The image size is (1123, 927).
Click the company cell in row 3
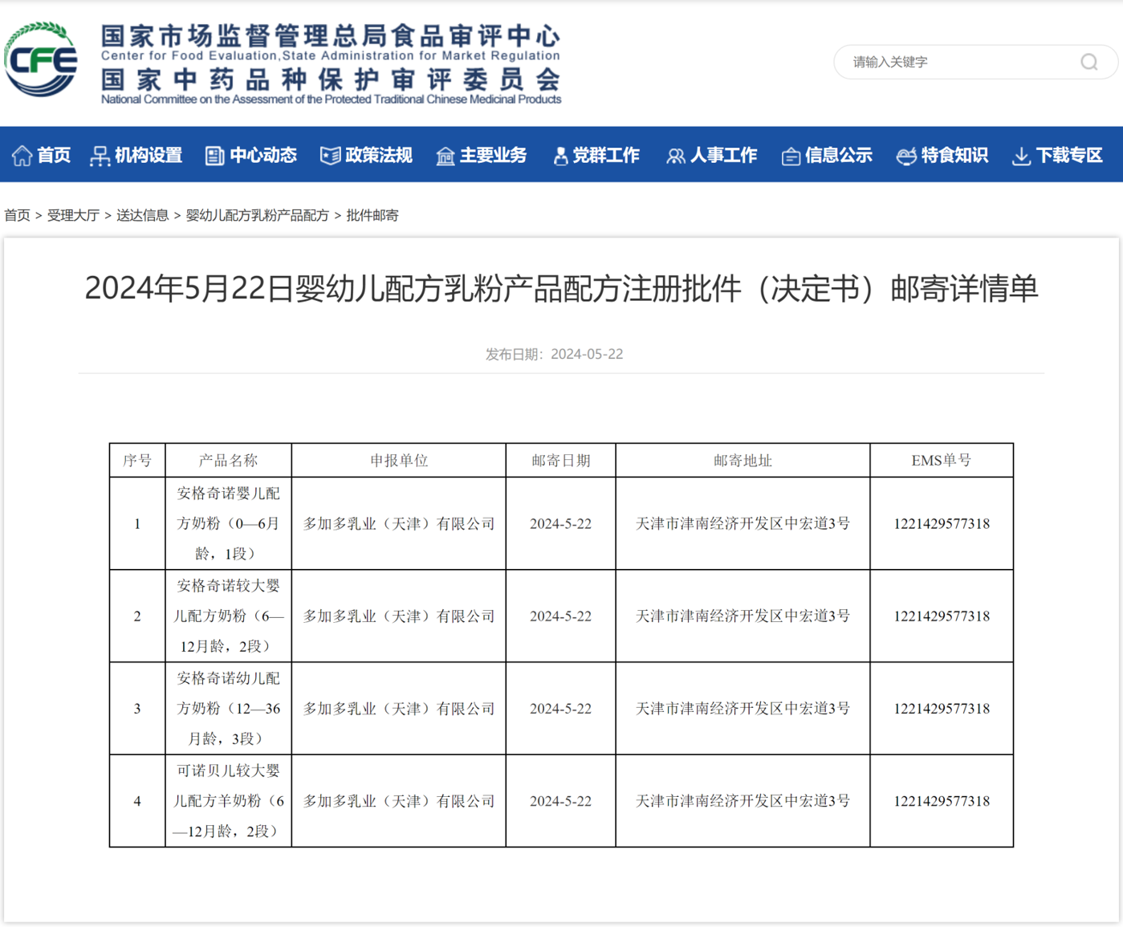point(399,708)
